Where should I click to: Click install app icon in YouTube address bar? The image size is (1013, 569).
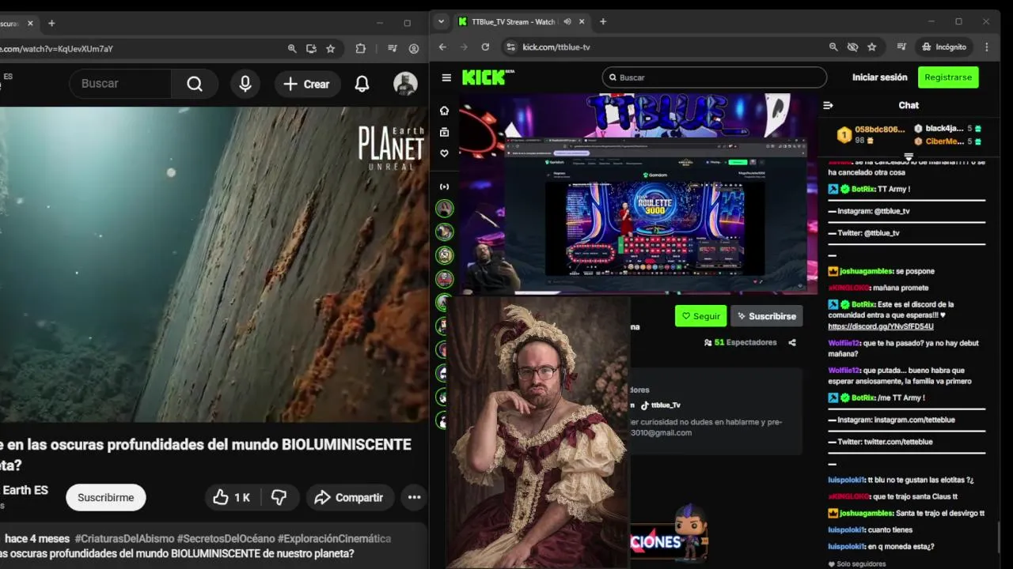311,48
